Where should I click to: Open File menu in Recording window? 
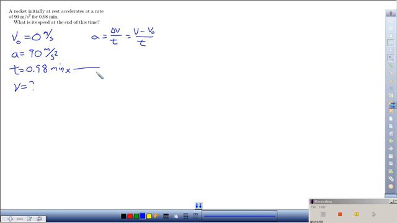313,207
